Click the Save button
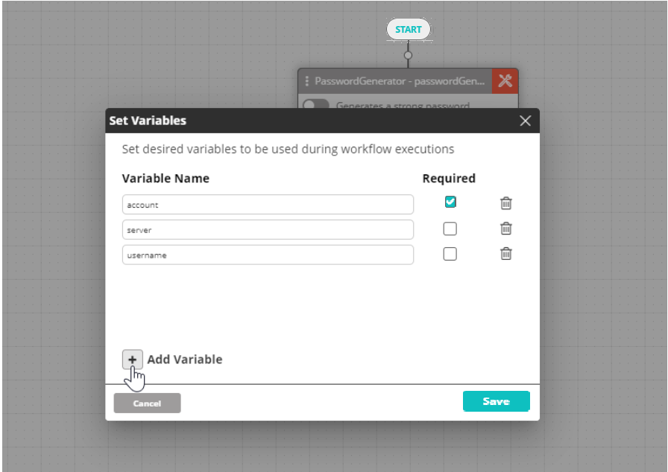668x472 pixels. (497, 401)
